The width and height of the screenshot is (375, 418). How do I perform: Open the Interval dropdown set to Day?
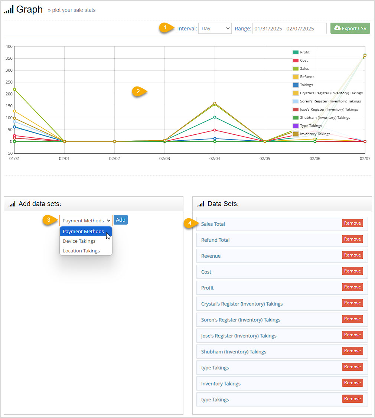[215, 28]
